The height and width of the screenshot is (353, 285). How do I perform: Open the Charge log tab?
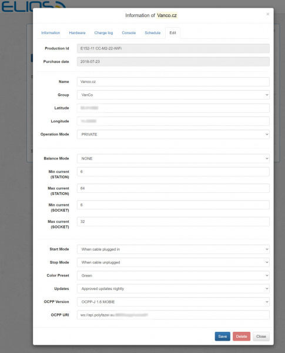coord(103,33)
